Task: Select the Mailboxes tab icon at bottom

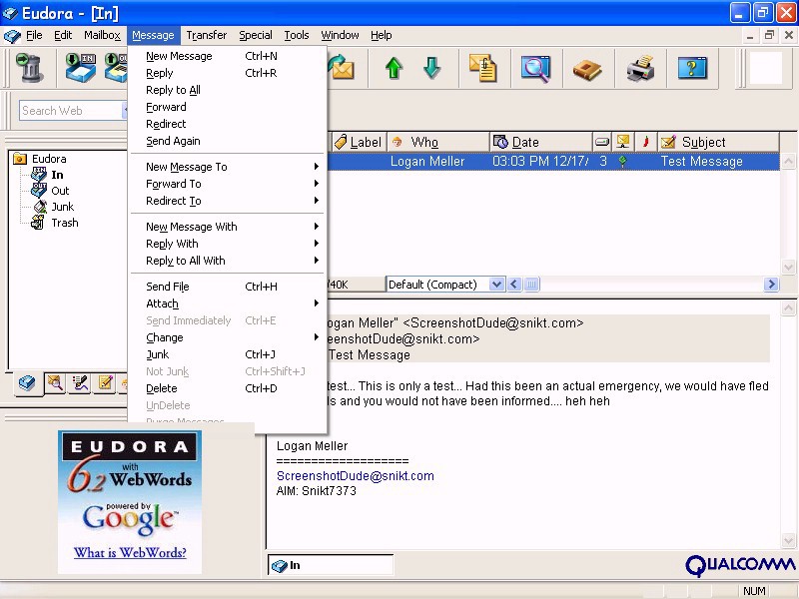Action: point(27,382)
